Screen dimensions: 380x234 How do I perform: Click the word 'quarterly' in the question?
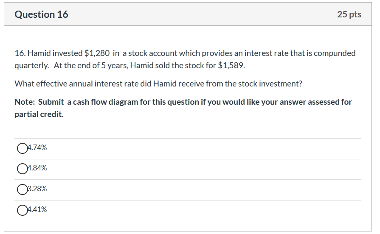(32, 66)
